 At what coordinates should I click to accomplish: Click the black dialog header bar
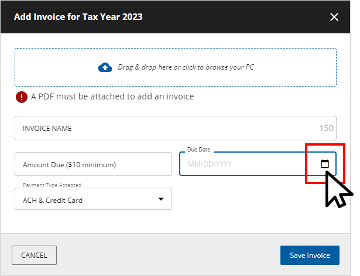234,17
